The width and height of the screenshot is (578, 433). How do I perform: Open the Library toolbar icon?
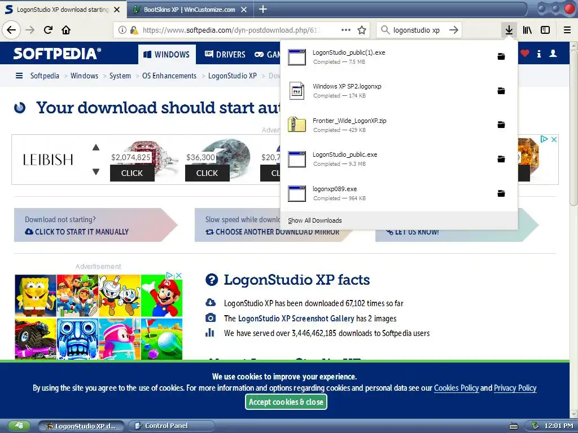(x=527, y=30)
